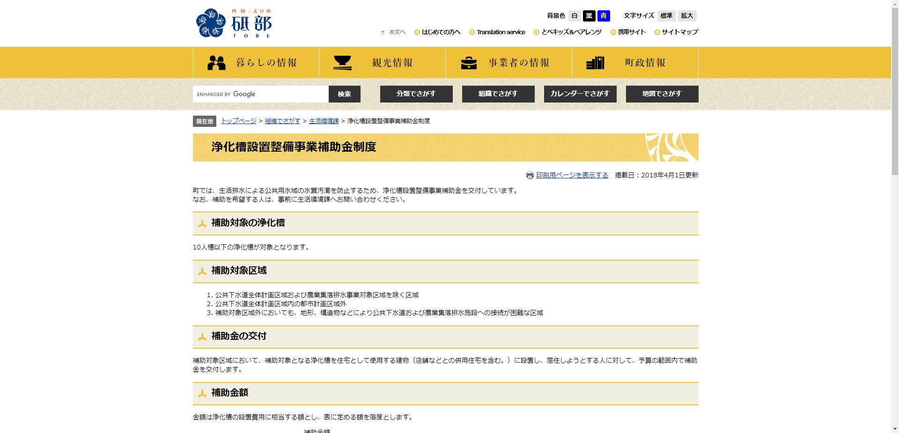Click the orange circle icon beside 携帯サイト
The height and width of the screenshot is (433, 899).
(612, 32)
